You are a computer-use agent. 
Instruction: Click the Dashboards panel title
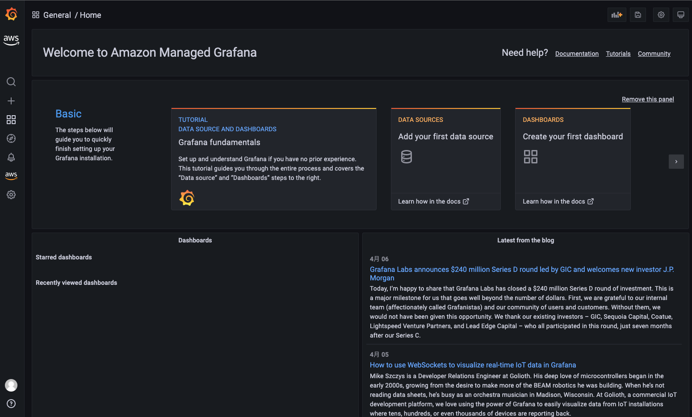tap(195, 240)
